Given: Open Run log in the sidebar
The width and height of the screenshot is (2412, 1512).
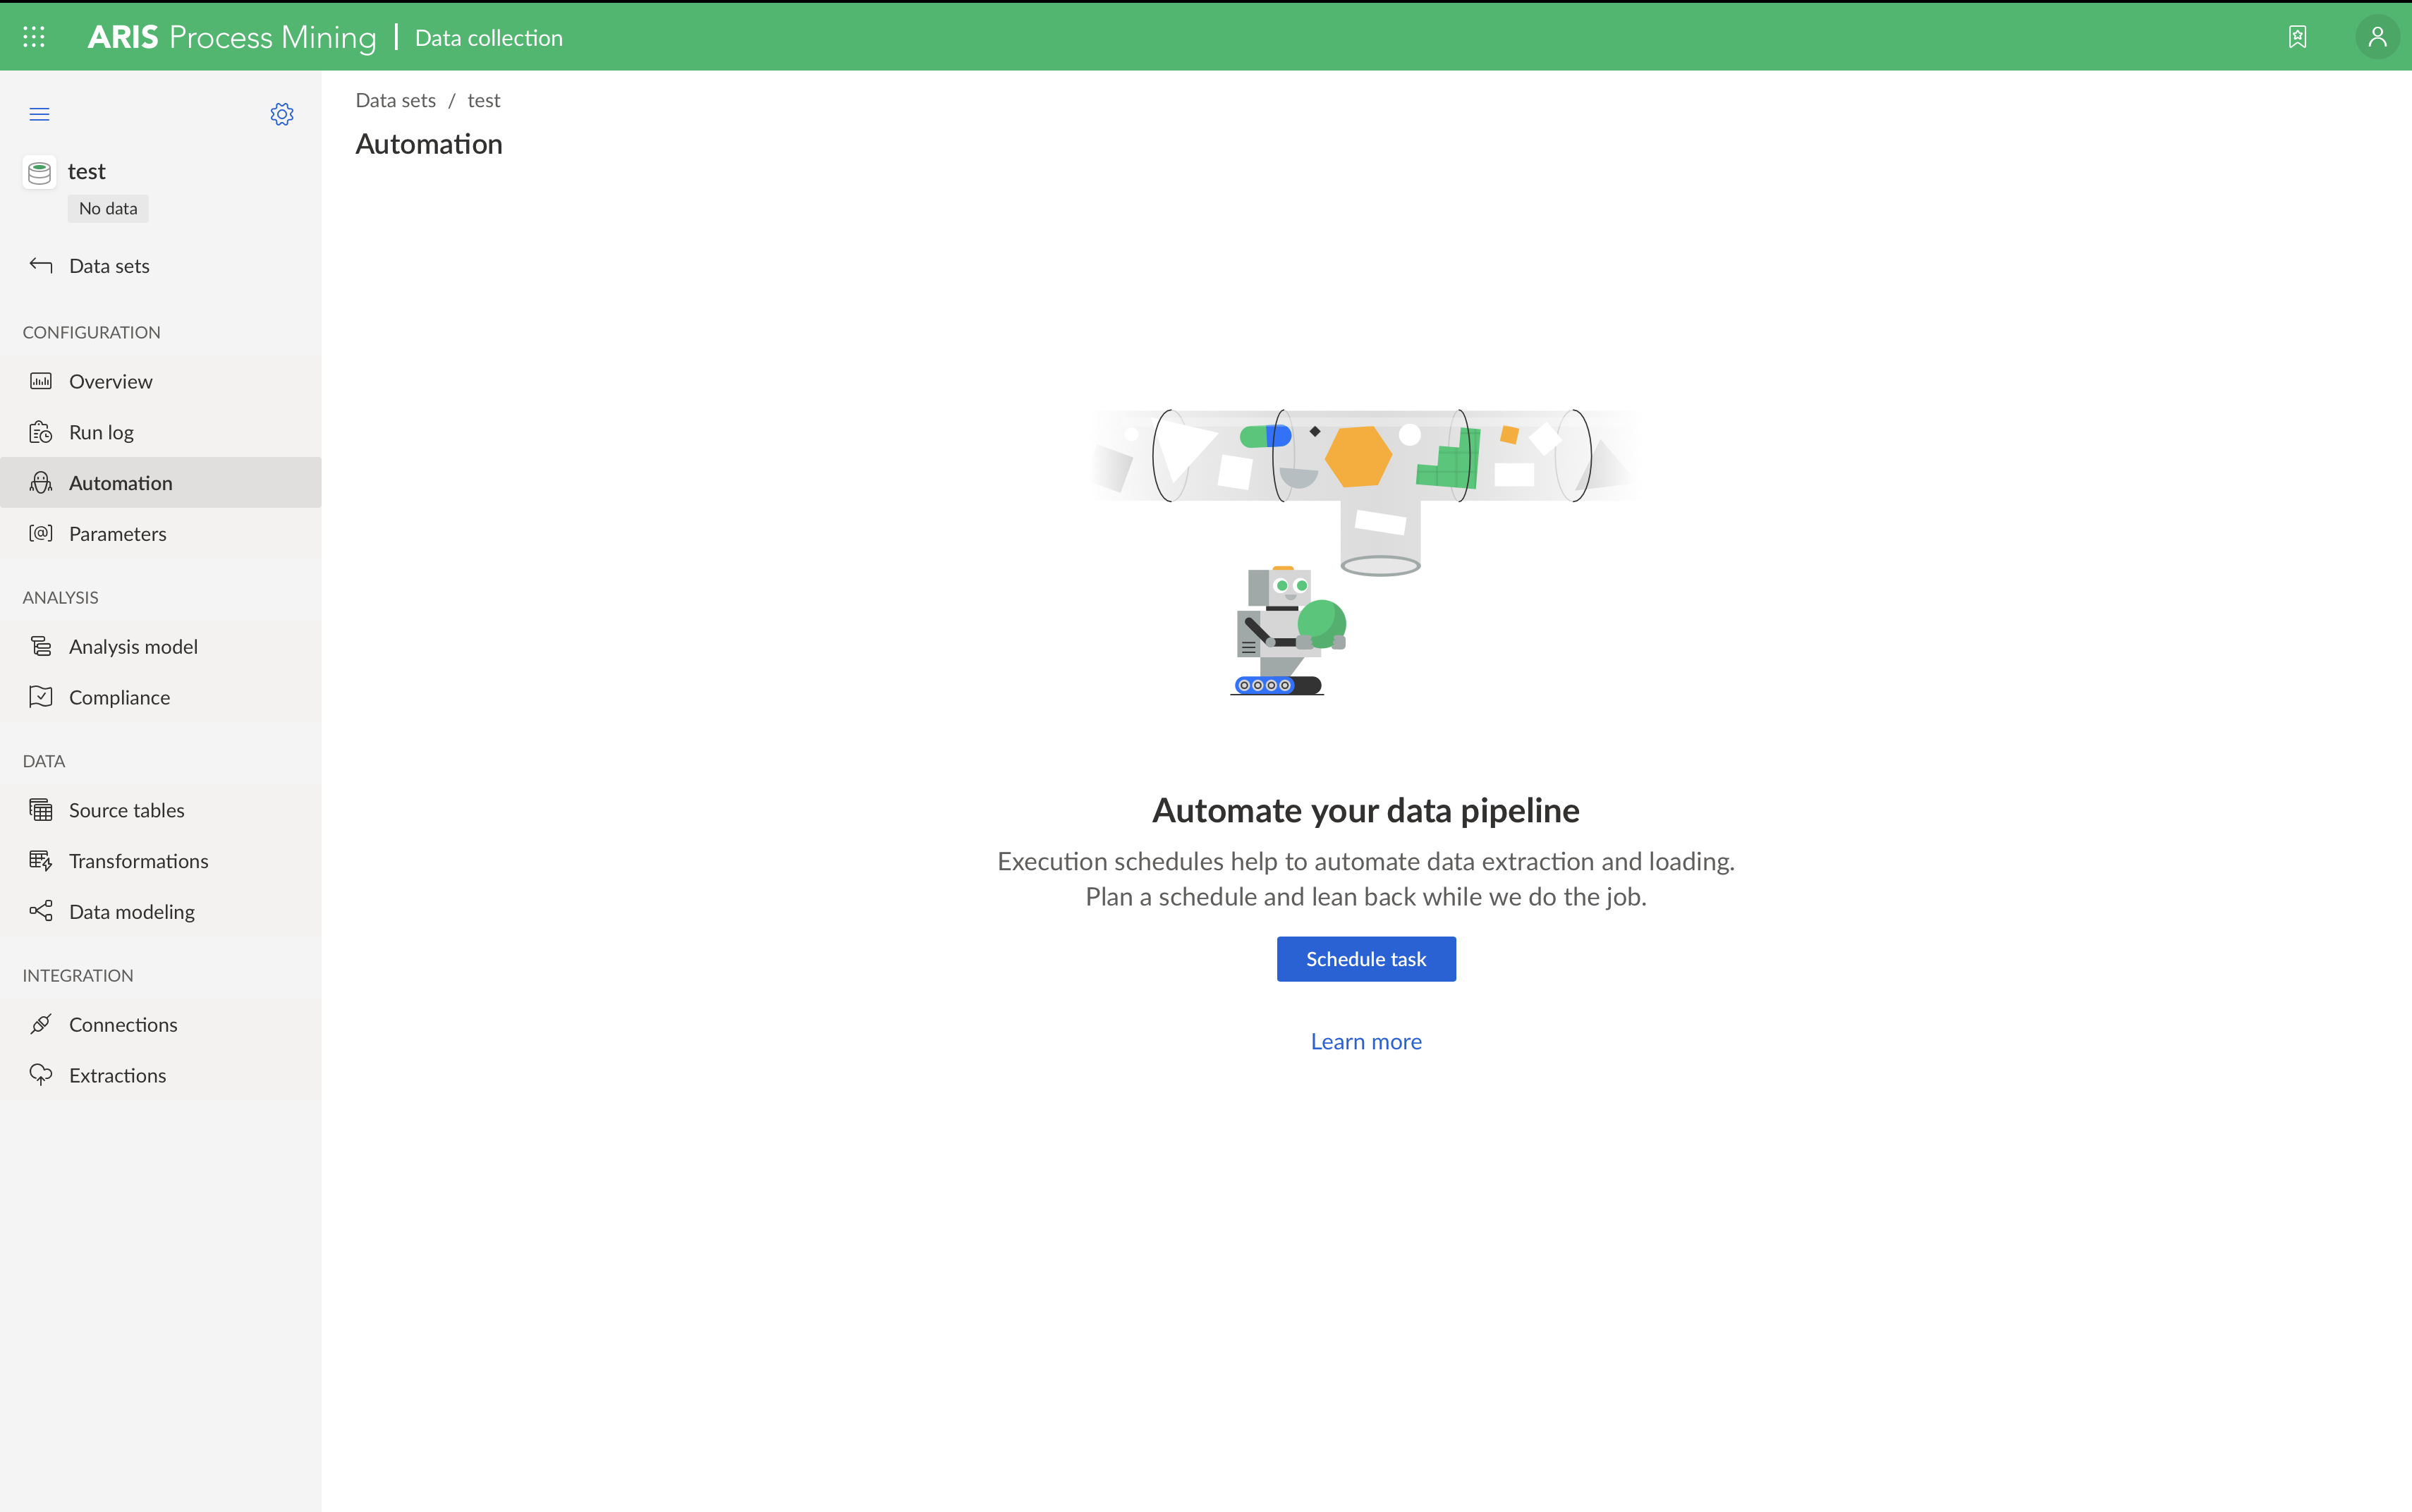Looking at the screenshot, I should click(160, 432).
